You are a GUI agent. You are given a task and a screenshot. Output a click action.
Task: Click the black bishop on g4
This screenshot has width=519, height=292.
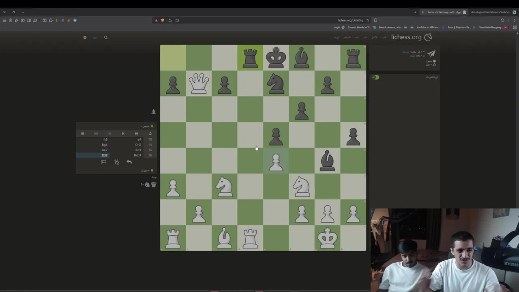(327, 161)
